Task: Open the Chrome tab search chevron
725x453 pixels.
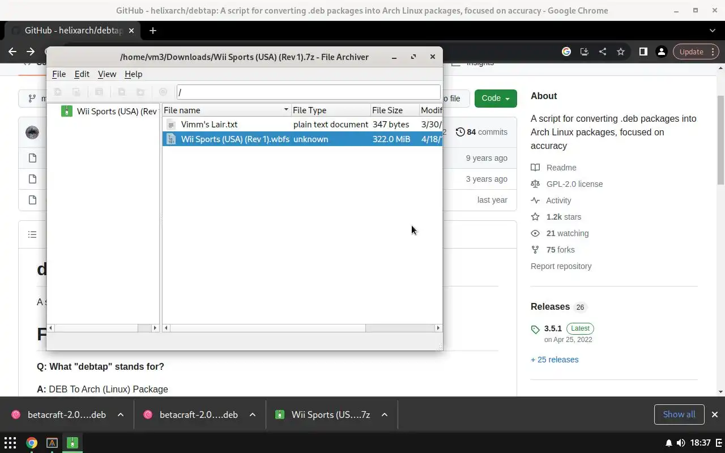Action: coord(713,31)
